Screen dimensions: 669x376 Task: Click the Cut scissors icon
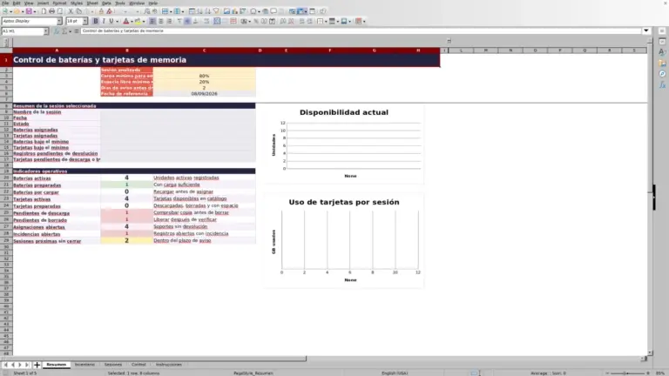click(x=71, y=11)
